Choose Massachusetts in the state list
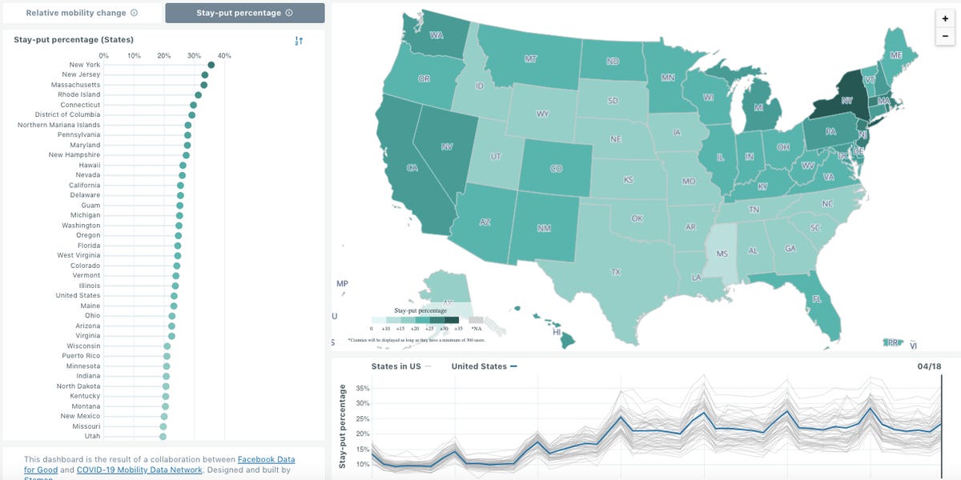 pos(75,85)
